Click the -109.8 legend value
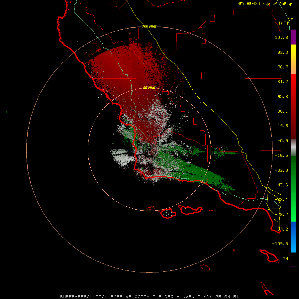Screen dimensions: 299x299 (280, 244)
